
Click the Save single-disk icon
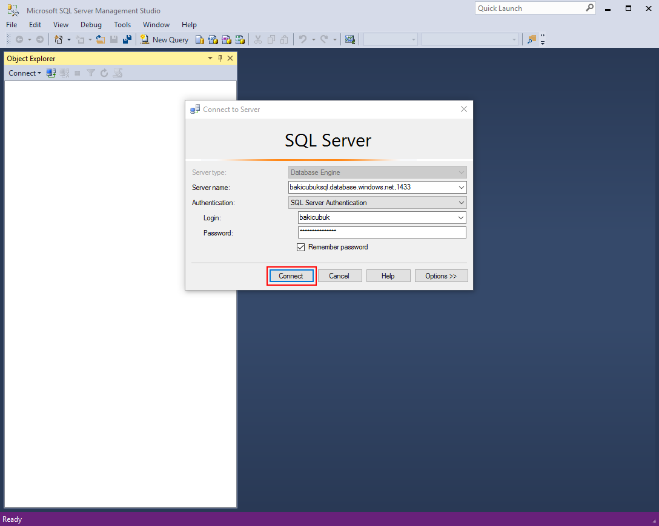pos(113,39)
